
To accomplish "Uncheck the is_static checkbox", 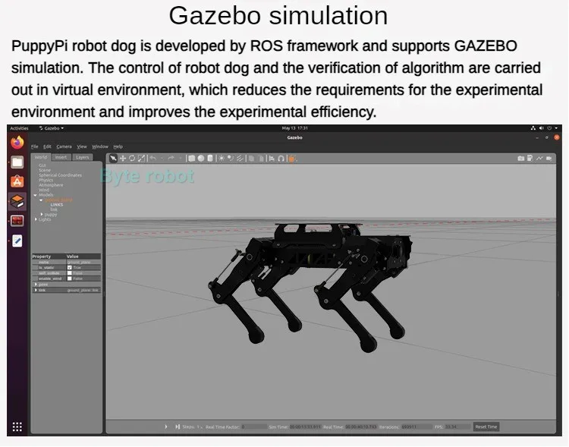I will point(69,268).
